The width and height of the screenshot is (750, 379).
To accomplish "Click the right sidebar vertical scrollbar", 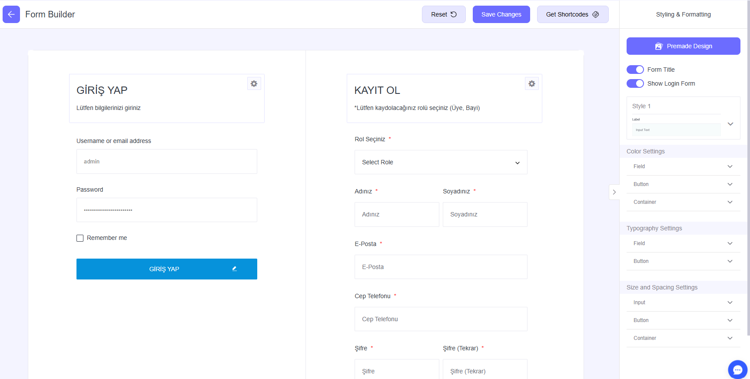I will point(748,168).
